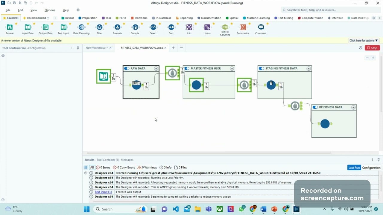Screen dimensions: 383x215
Task: Open Results panel options menu
Action: click(373, 160)
